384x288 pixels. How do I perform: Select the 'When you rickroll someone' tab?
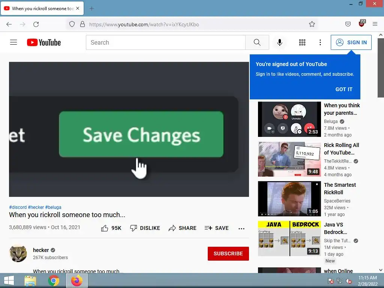point(42,8)
